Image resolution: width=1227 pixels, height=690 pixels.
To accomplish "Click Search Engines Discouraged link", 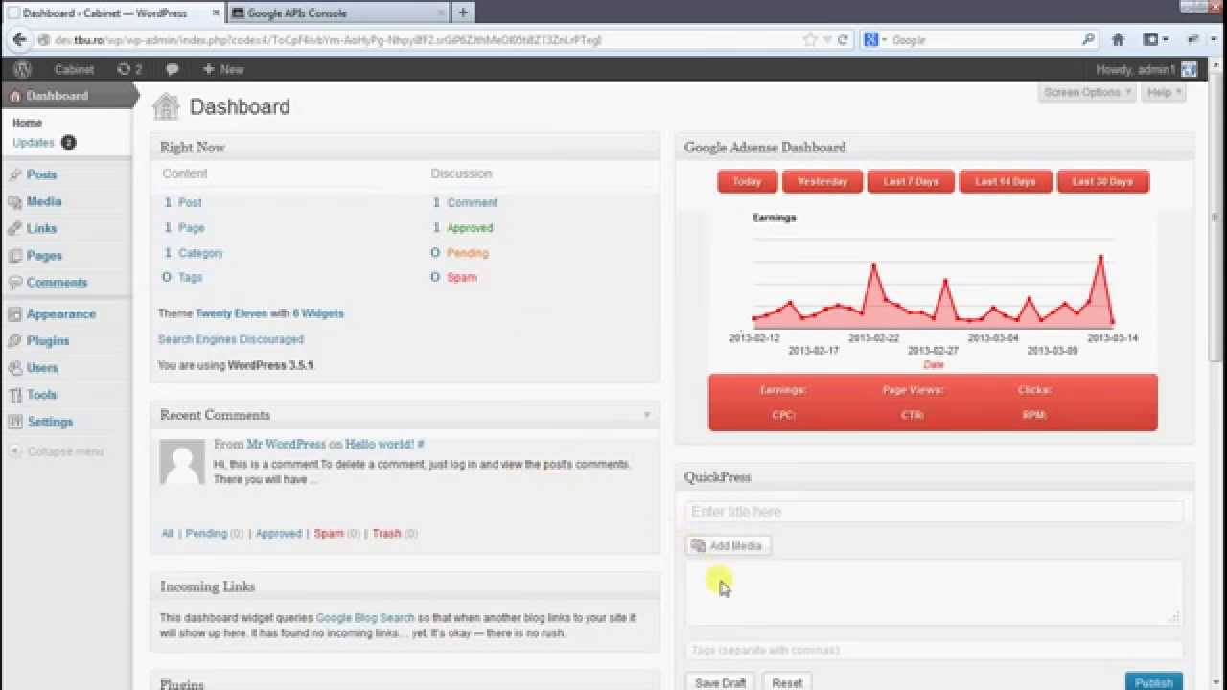I will (231, 339).
